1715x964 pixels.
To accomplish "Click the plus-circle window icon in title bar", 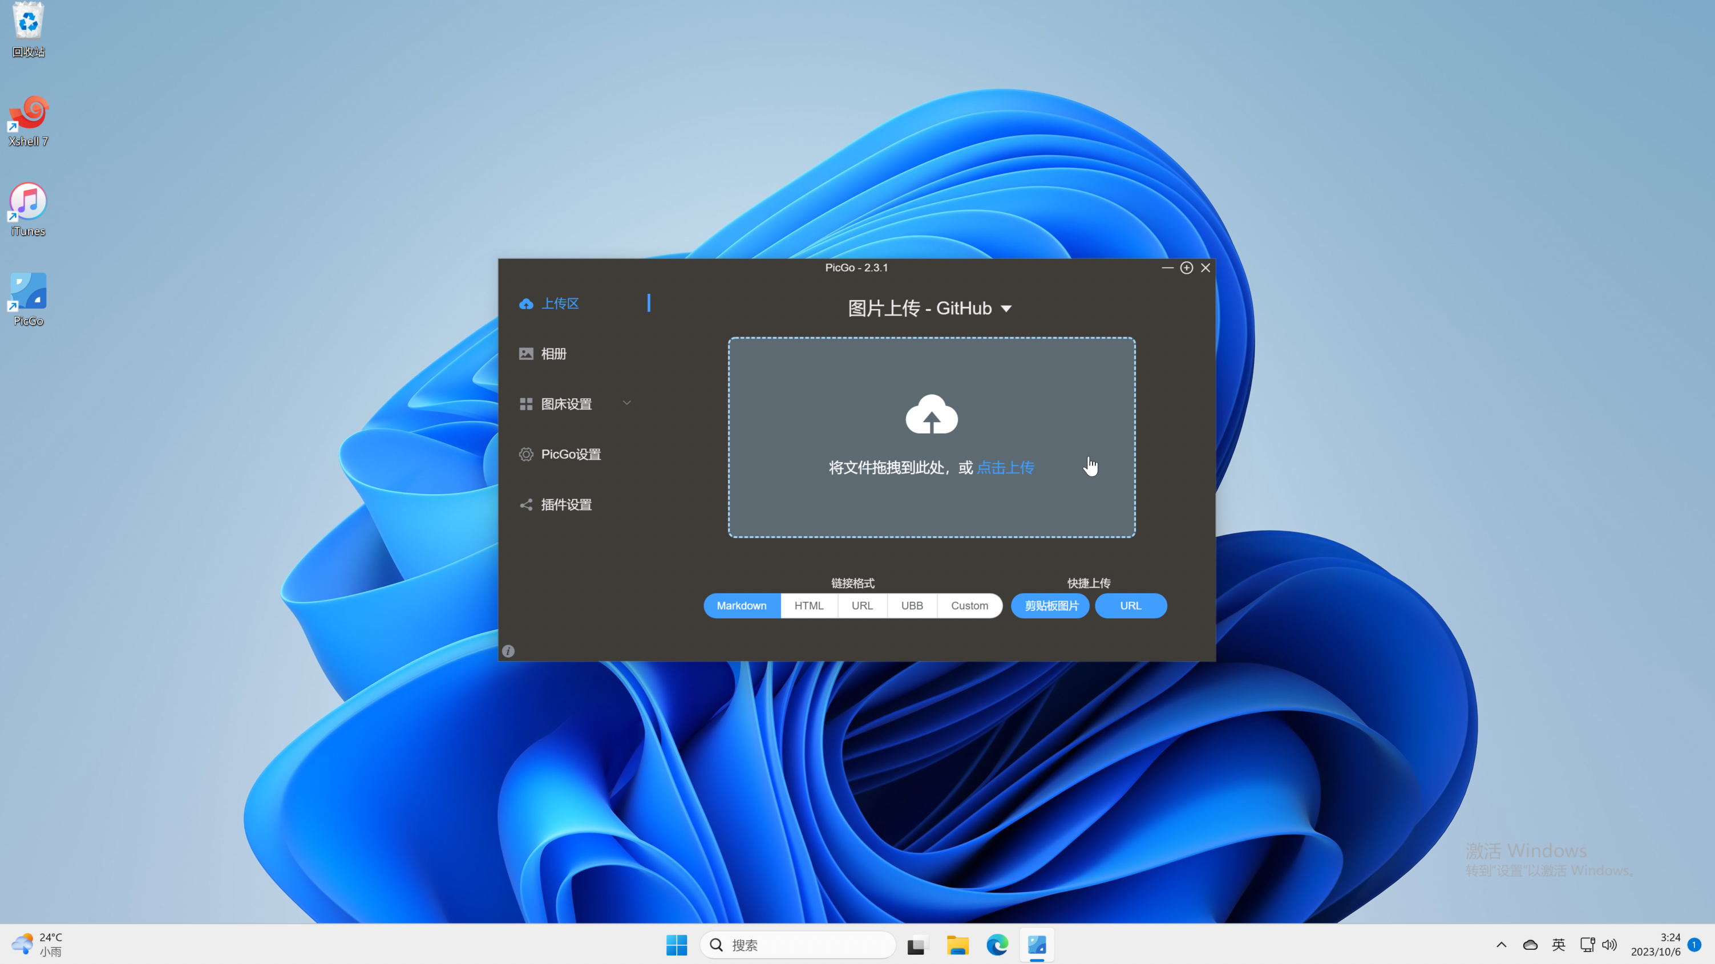I will point(1186,268).
